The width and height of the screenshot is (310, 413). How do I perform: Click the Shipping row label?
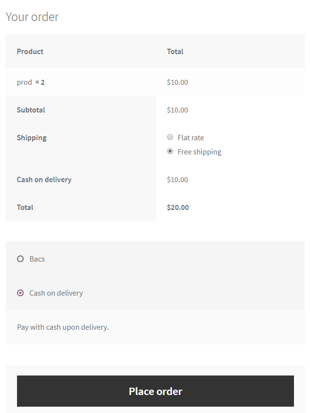pos(32,138)
